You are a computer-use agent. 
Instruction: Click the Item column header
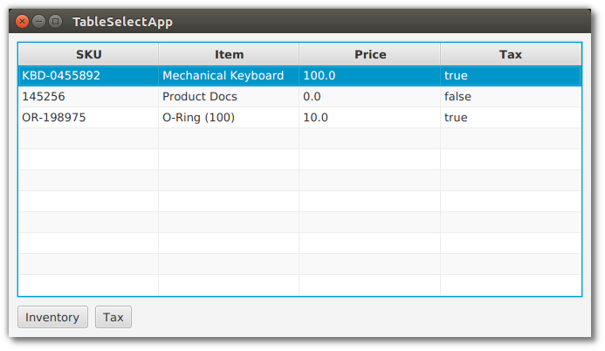[x=229, y=54]
